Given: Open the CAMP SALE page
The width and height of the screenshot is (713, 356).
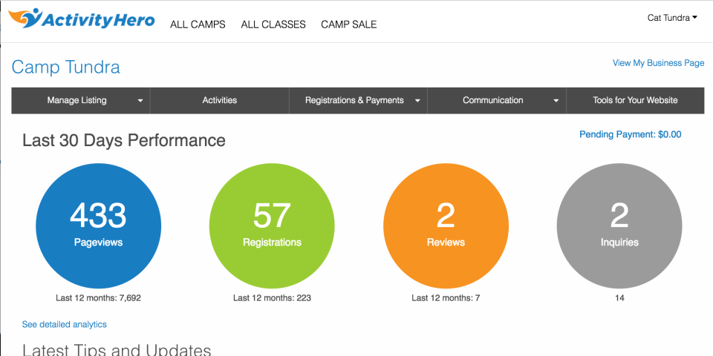Looking at the screenshot, I should pyautogui.click(x=348, y=24).
